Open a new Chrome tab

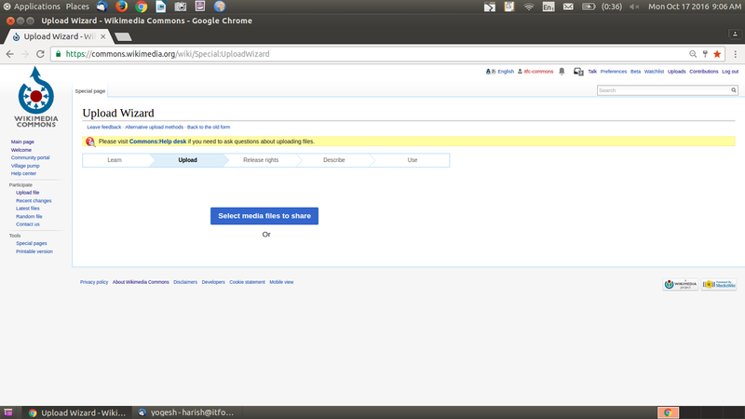point(123,36)
